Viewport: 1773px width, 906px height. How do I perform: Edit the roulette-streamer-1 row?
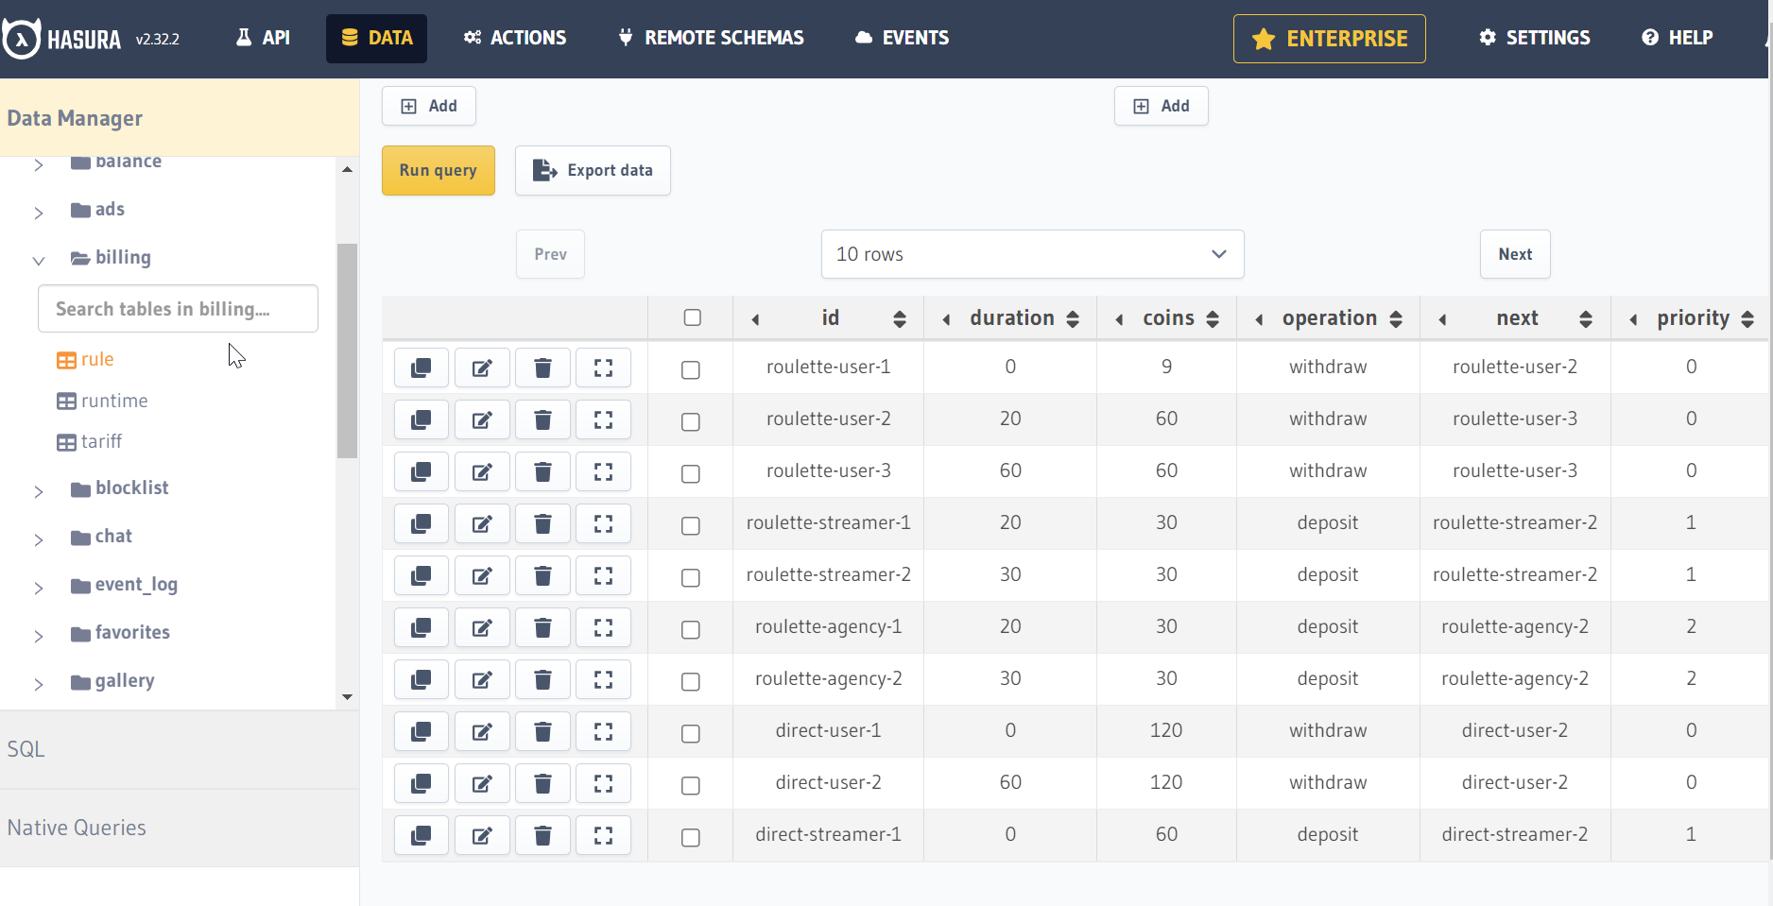click(482, 523)
